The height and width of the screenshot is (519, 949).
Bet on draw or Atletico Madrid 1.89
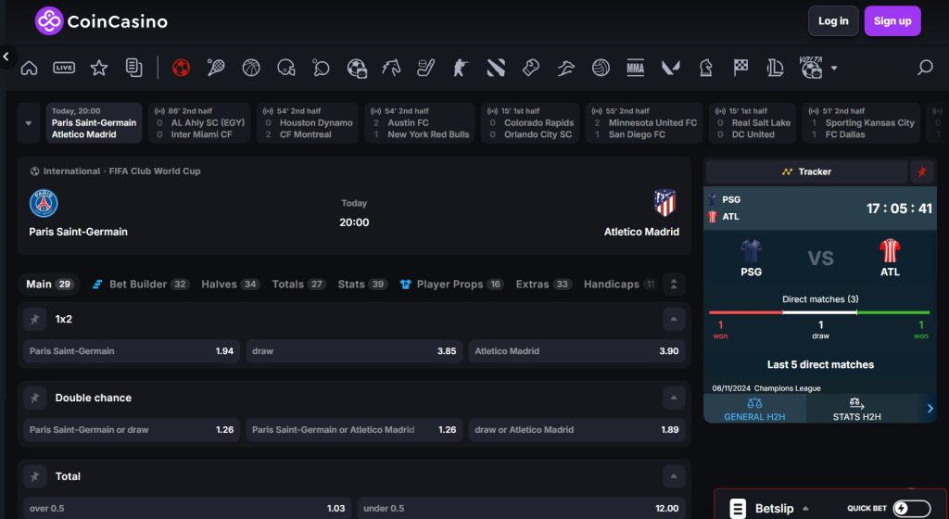point(576,429)
